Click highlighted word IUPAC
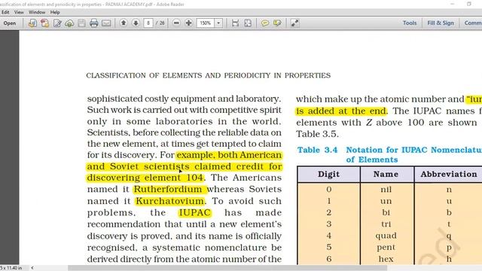482x271 pixels. click(x=195, y=212)
